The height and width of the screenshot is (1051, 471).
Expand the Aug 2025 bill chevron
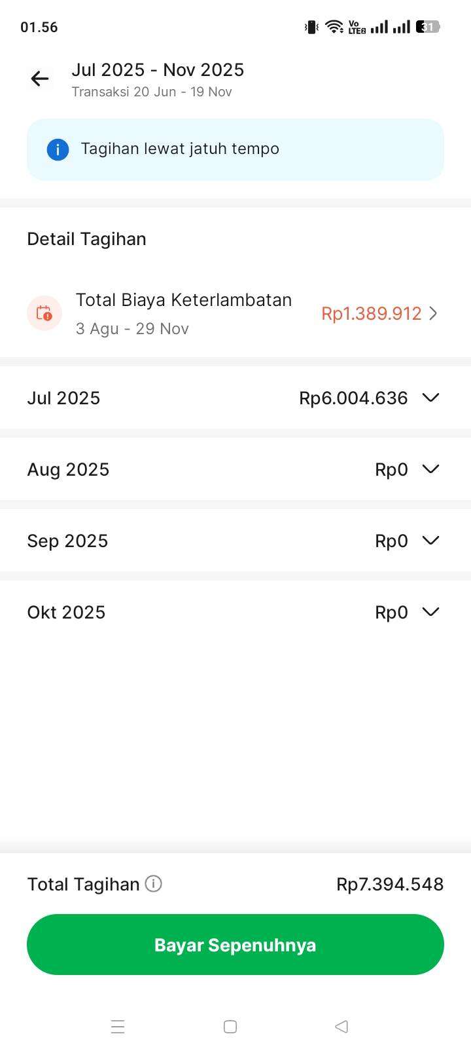[x=430, y=469]
